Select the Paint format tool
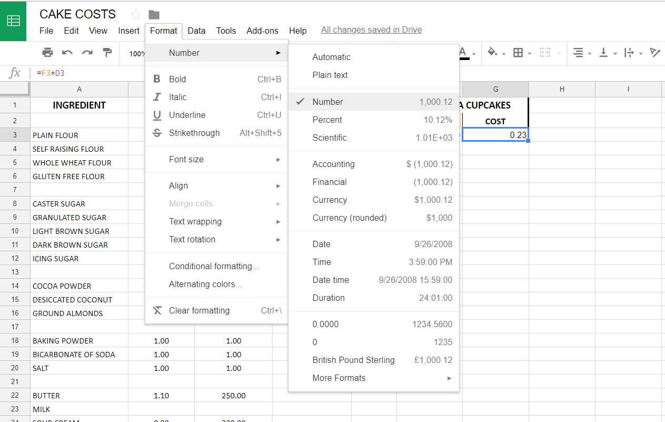The width and height of the screenshot is (665, 422). coord(107,52)
